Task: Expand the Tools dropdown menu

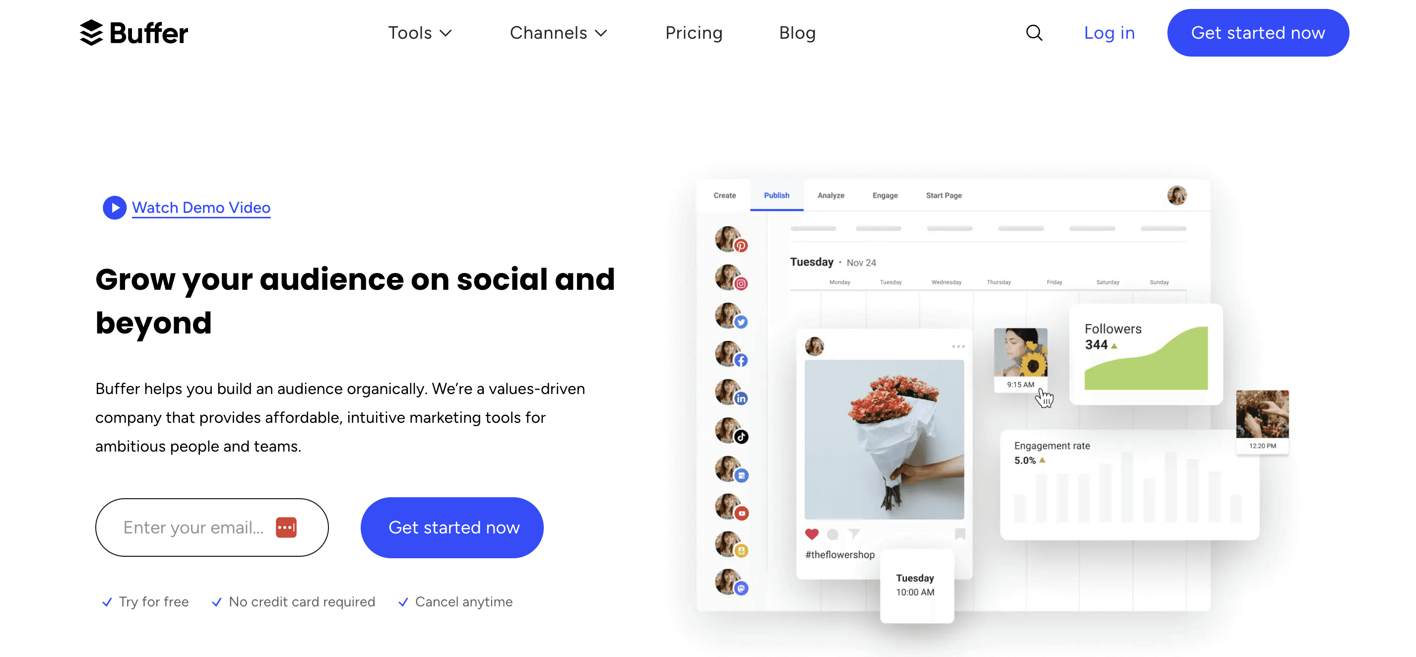Action: pos(418,33)
